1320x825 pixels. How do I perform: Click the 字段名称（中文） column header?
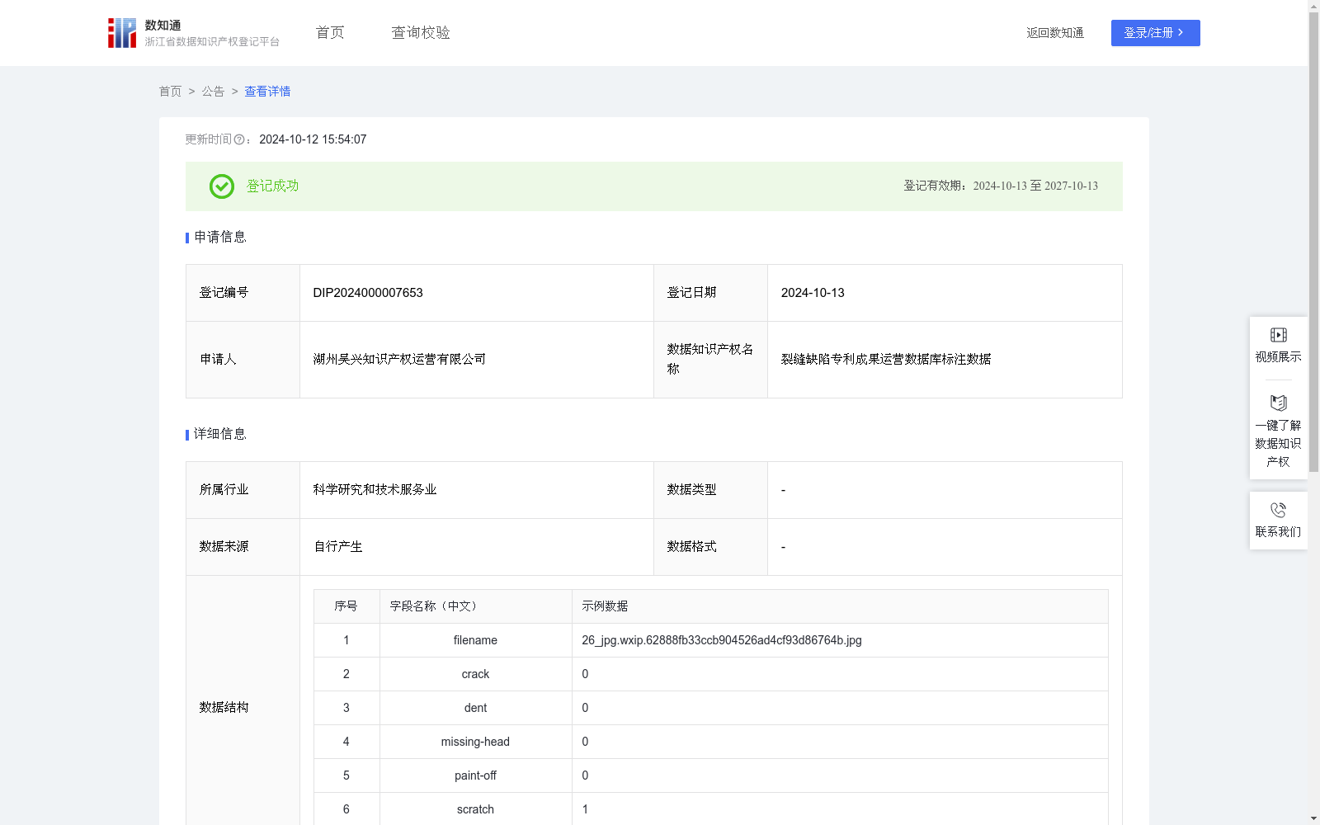pyautogui.click(x=475, y=606)
